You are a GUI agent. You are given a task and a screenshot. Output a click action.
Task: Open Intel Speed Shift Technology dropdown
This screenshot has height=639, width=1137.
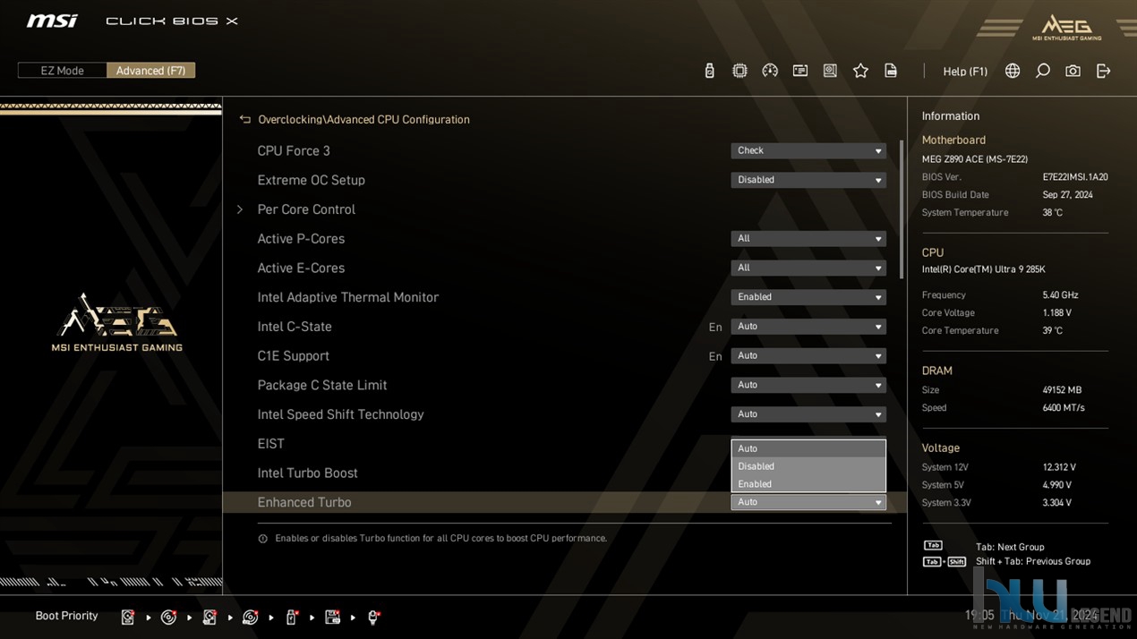[808, 414]
